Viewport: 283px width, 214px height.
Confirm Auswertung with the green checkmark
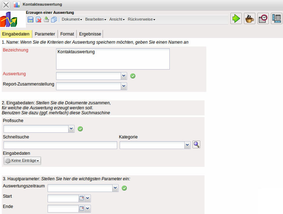133,76
